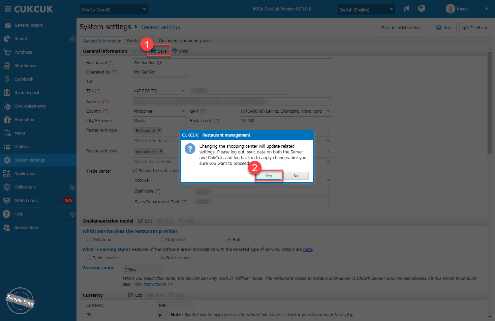Open the announcements megaphone icon
495x321 pixels.
(406, 8)
